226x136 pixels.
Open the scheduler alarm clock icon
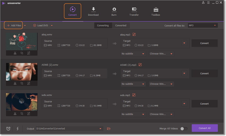[8, 129]
